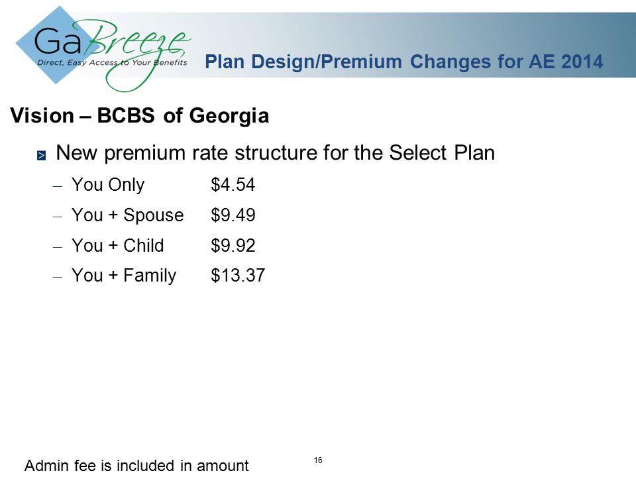
Task: Click 'New premium rate structure' bullet text
Action: pos(276,153)
